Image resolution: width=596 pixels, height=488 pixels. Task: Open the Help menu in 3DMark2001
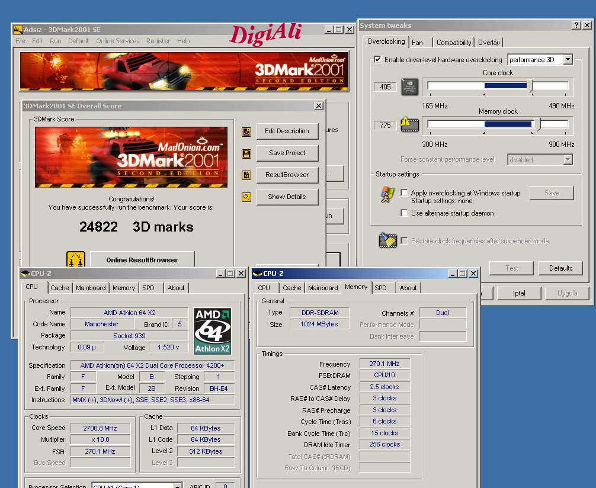click(184, 41)
